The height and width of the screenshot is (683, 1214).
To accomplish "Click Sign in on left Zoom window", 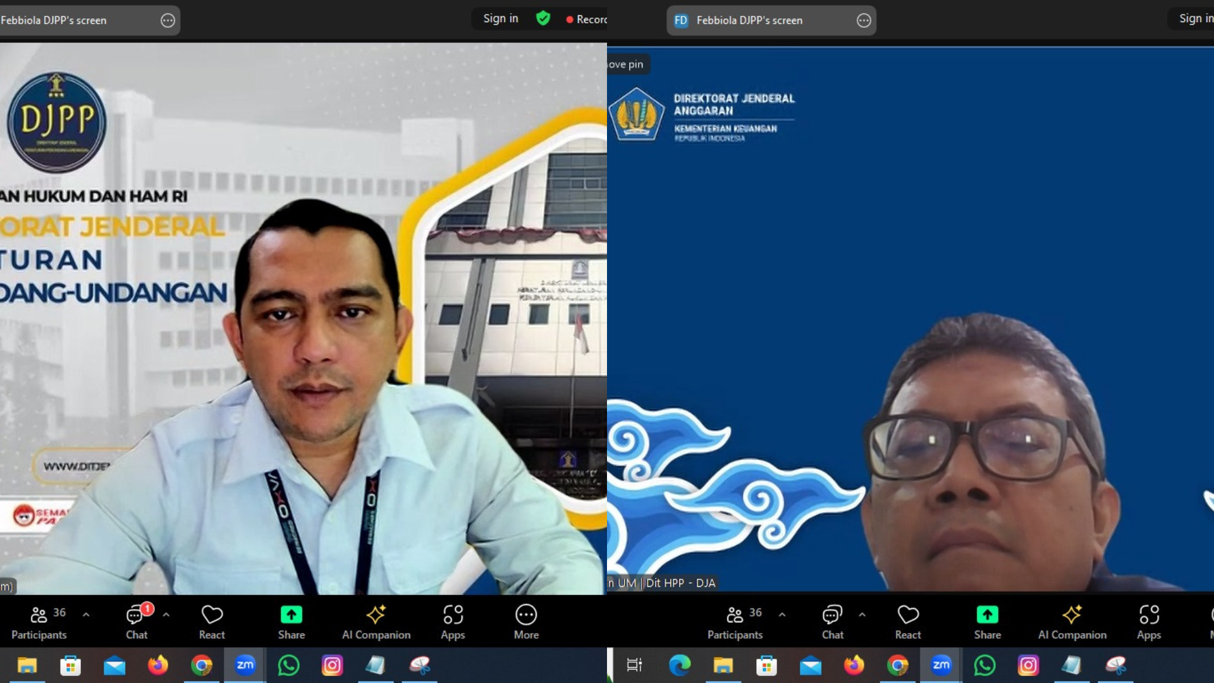I will click(x=501, y=19).
